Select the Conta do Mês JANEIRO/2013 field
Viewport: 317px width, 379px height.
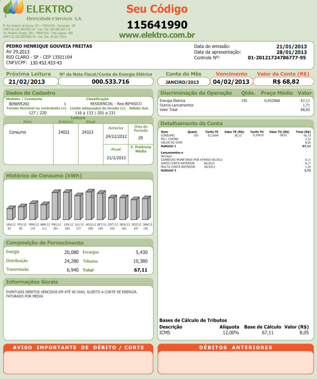183,81
